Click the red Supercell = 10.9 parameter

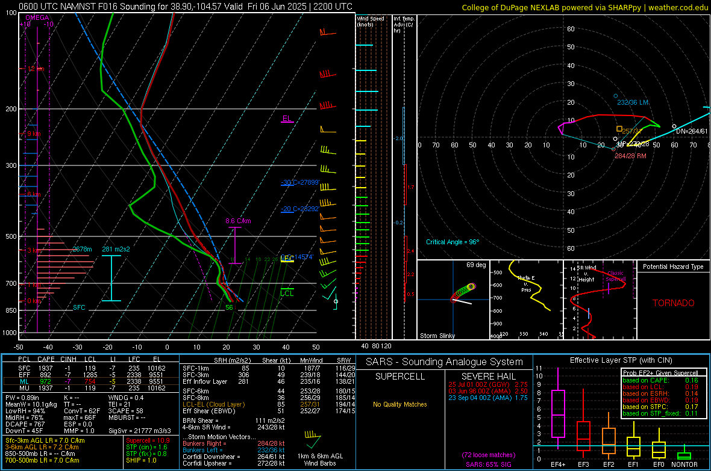pos(148,441)
